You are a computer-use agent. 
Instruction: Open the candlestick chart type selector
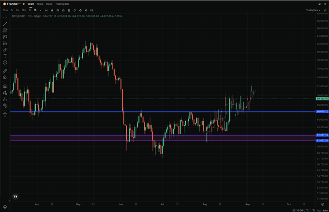click(52, 10)
